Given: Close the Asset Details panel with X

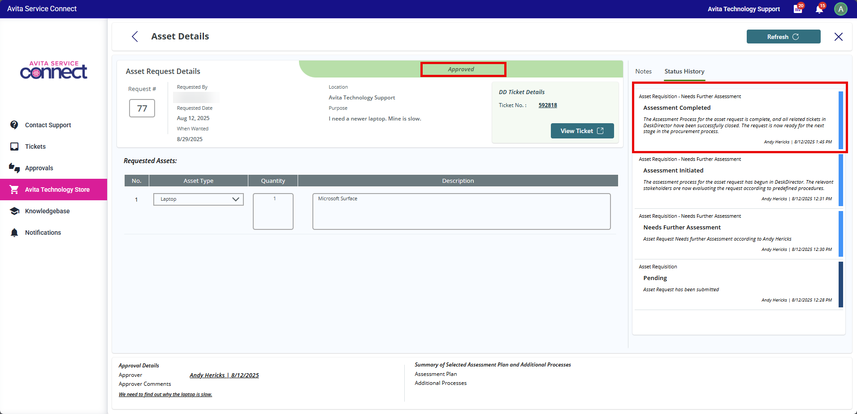Looking at the screenshot, I should coord(839,37).
